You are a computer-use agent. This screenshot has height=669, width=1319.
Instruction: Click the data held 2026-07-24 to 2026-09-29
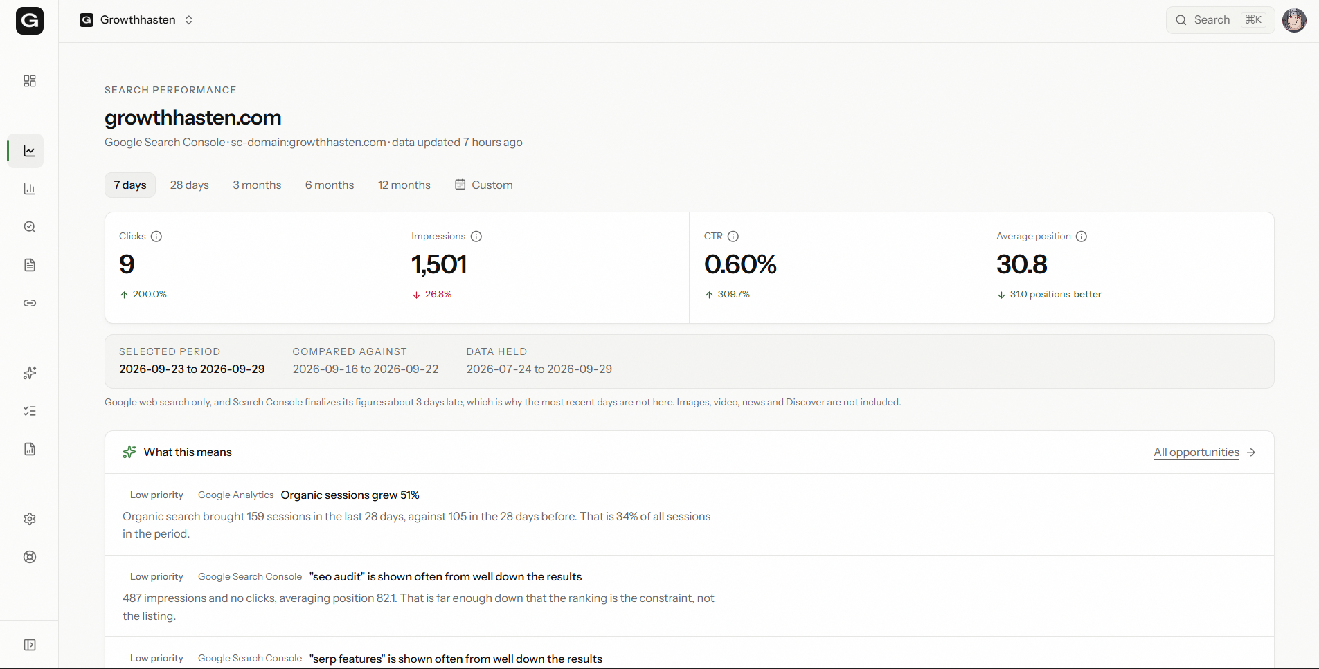(x=539, y=369)
